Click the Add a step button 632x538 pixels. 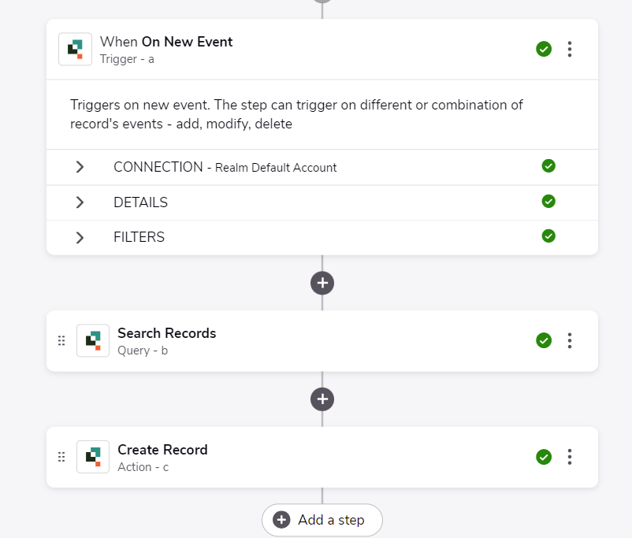point(322,520)
